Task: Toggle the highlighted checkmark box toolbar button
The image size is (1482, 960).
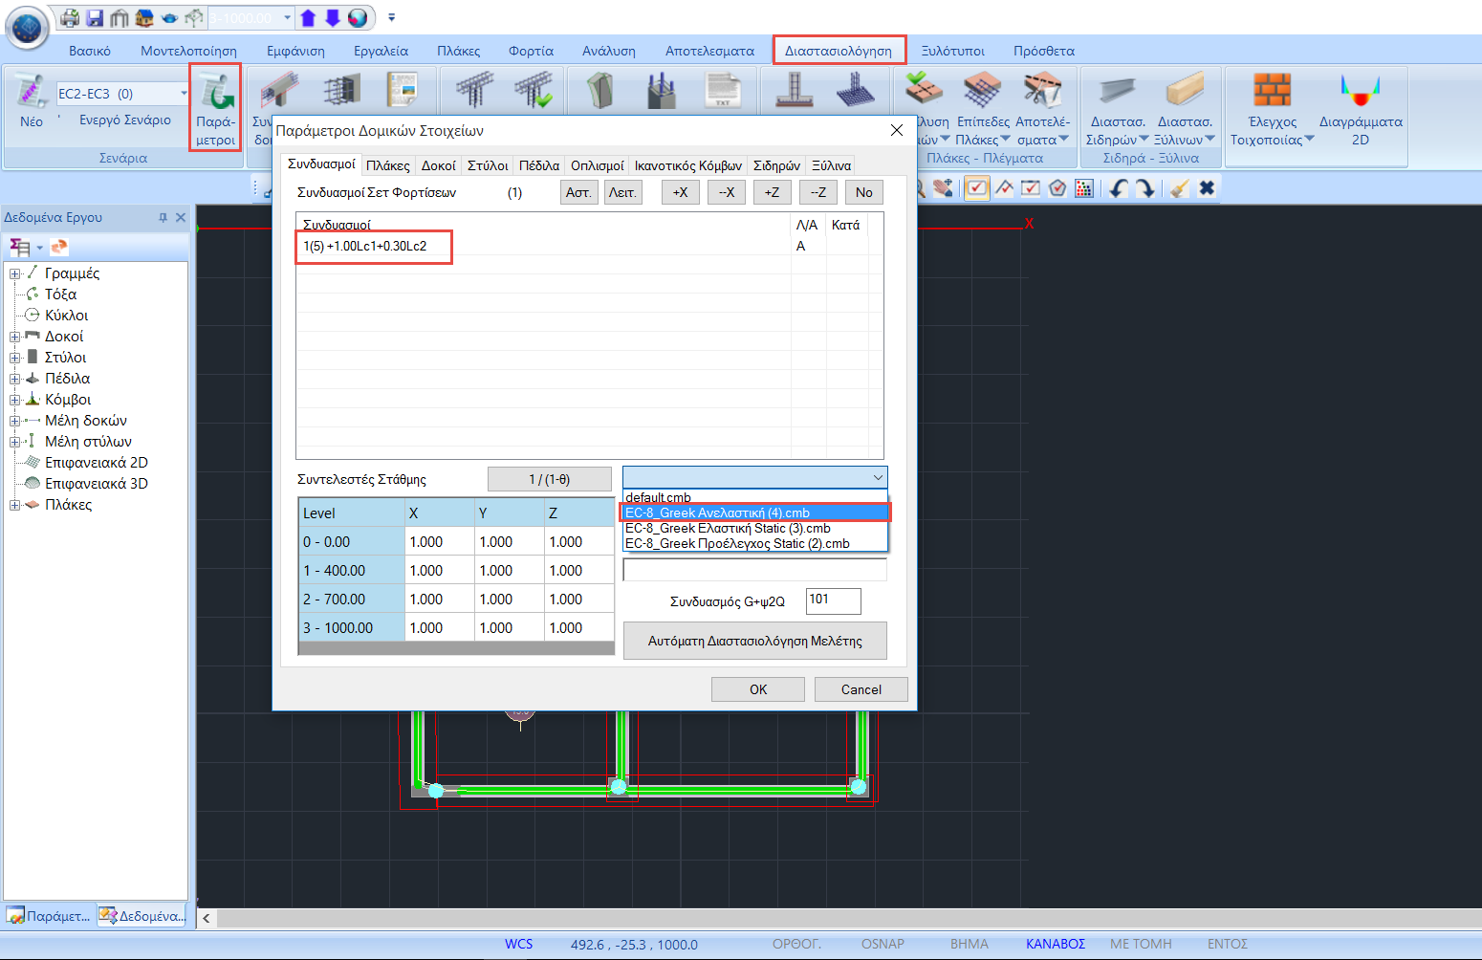Action: coord(976,188)
